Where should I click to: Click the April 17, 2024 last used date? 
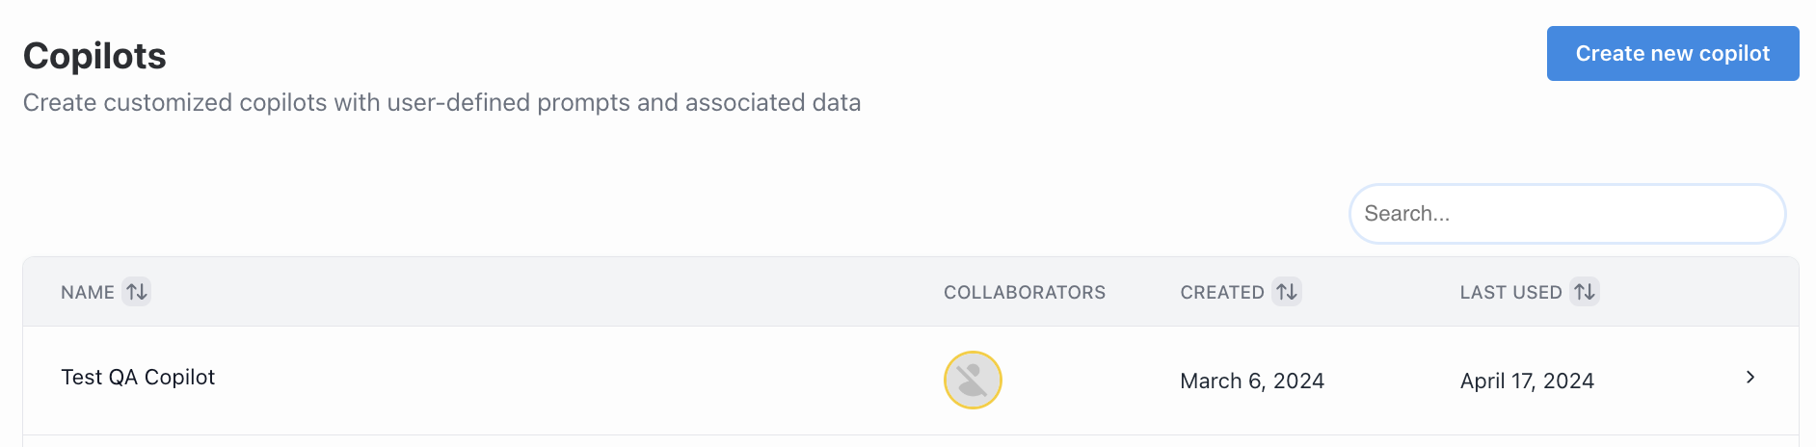[x=1526, y=381]
